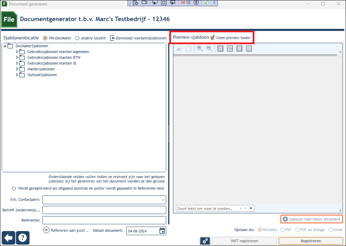
Task: Click the single page view icon
Action: point(239,48)
